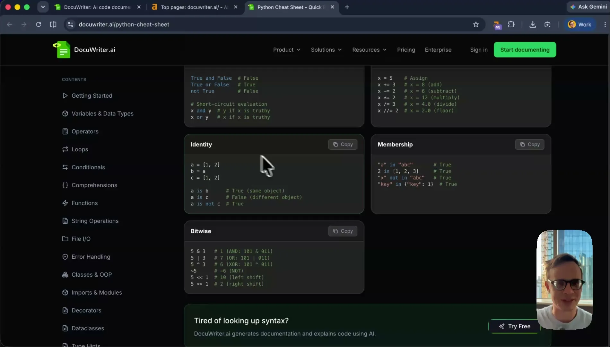Click the File I/O folder icon

click(x=65, y=239)
